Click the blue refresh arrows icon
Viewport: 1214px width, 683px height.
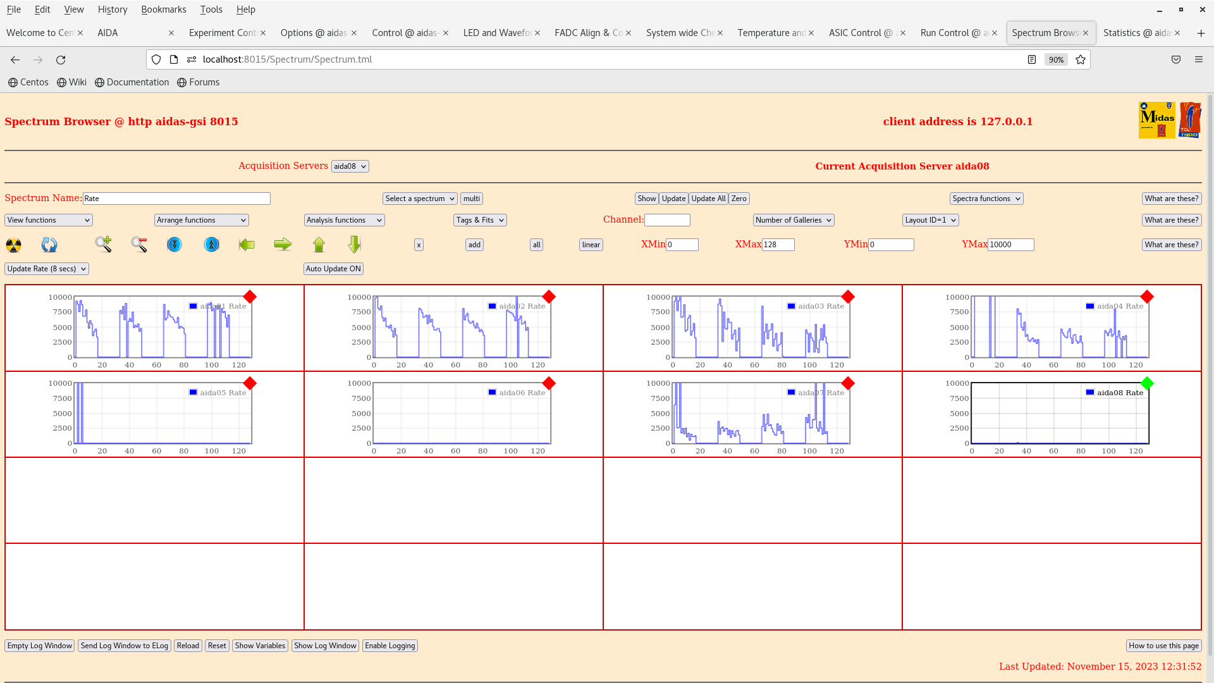[x=49, y=245]
